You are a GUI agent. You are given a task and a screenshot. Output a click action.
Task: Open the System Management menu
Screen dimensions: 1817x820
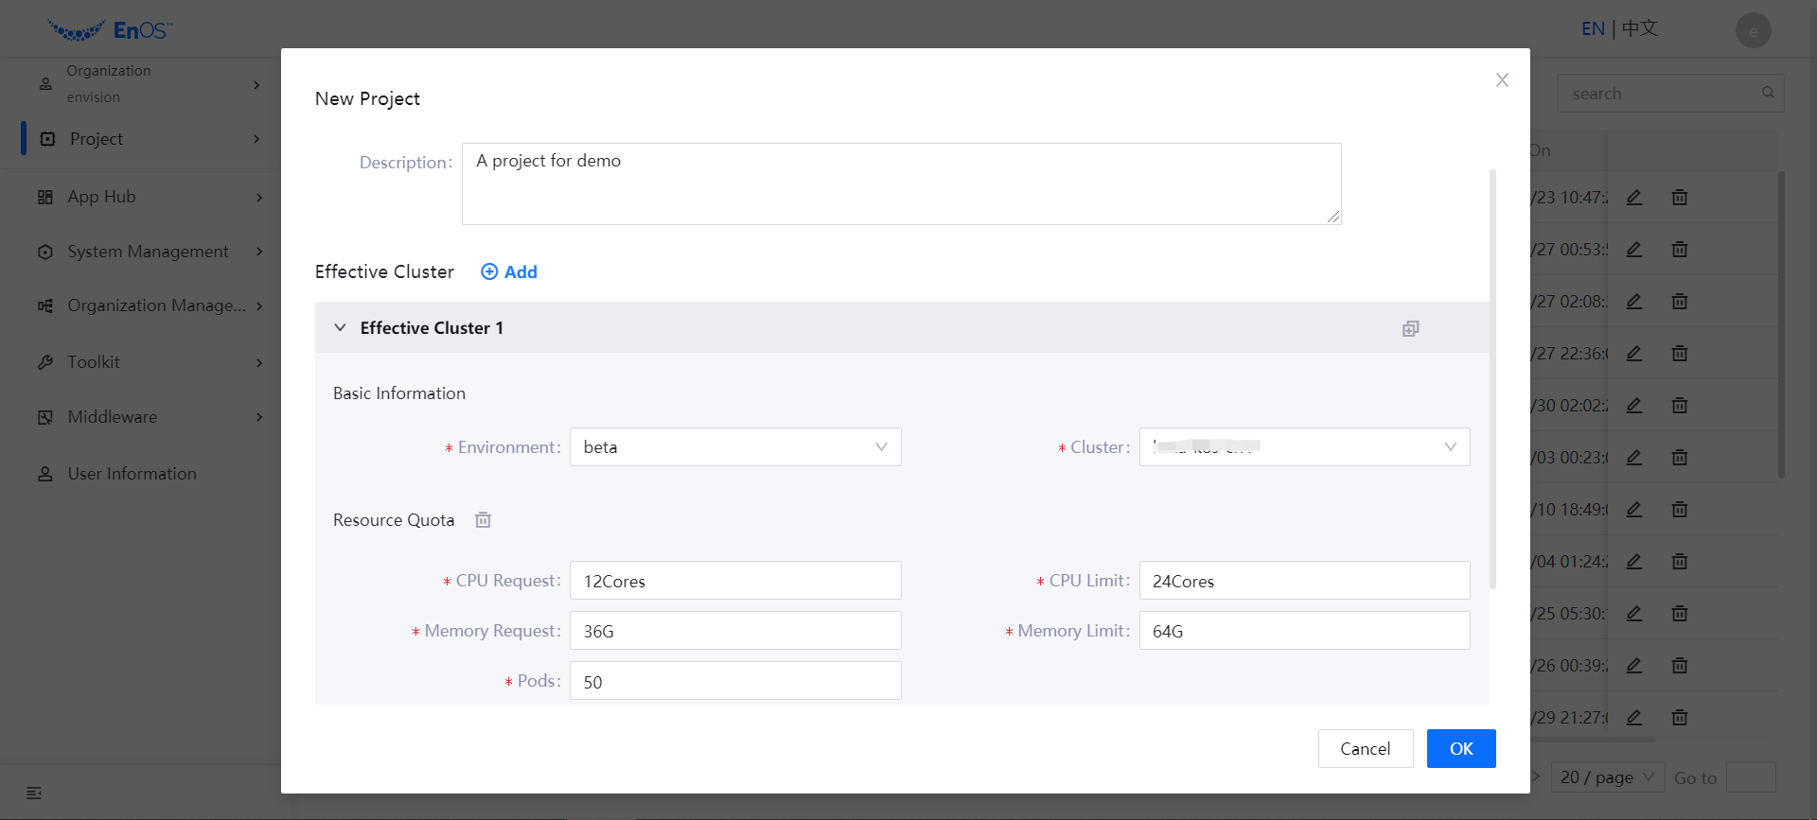[x=148, y=252]
